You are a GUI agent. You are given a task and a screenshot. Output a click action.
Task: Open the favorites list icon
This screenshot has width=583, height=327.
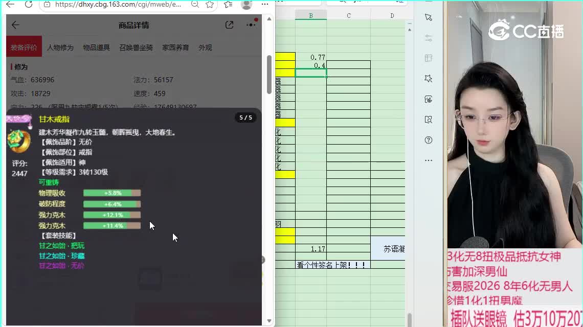pyautogui.click(x=228, y=5)
